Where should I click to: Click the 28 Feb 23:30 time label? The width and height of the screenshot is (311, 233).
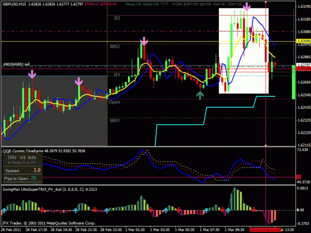111,230
